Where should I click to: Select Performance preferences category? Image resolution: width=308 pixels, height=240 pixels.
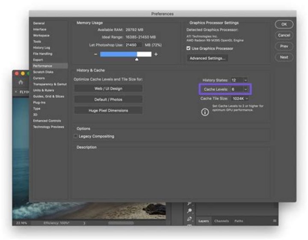pos(50,66)
